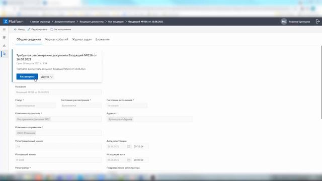
Task: Switch to Журнал событий tab
Action: (x=56, y=39)
